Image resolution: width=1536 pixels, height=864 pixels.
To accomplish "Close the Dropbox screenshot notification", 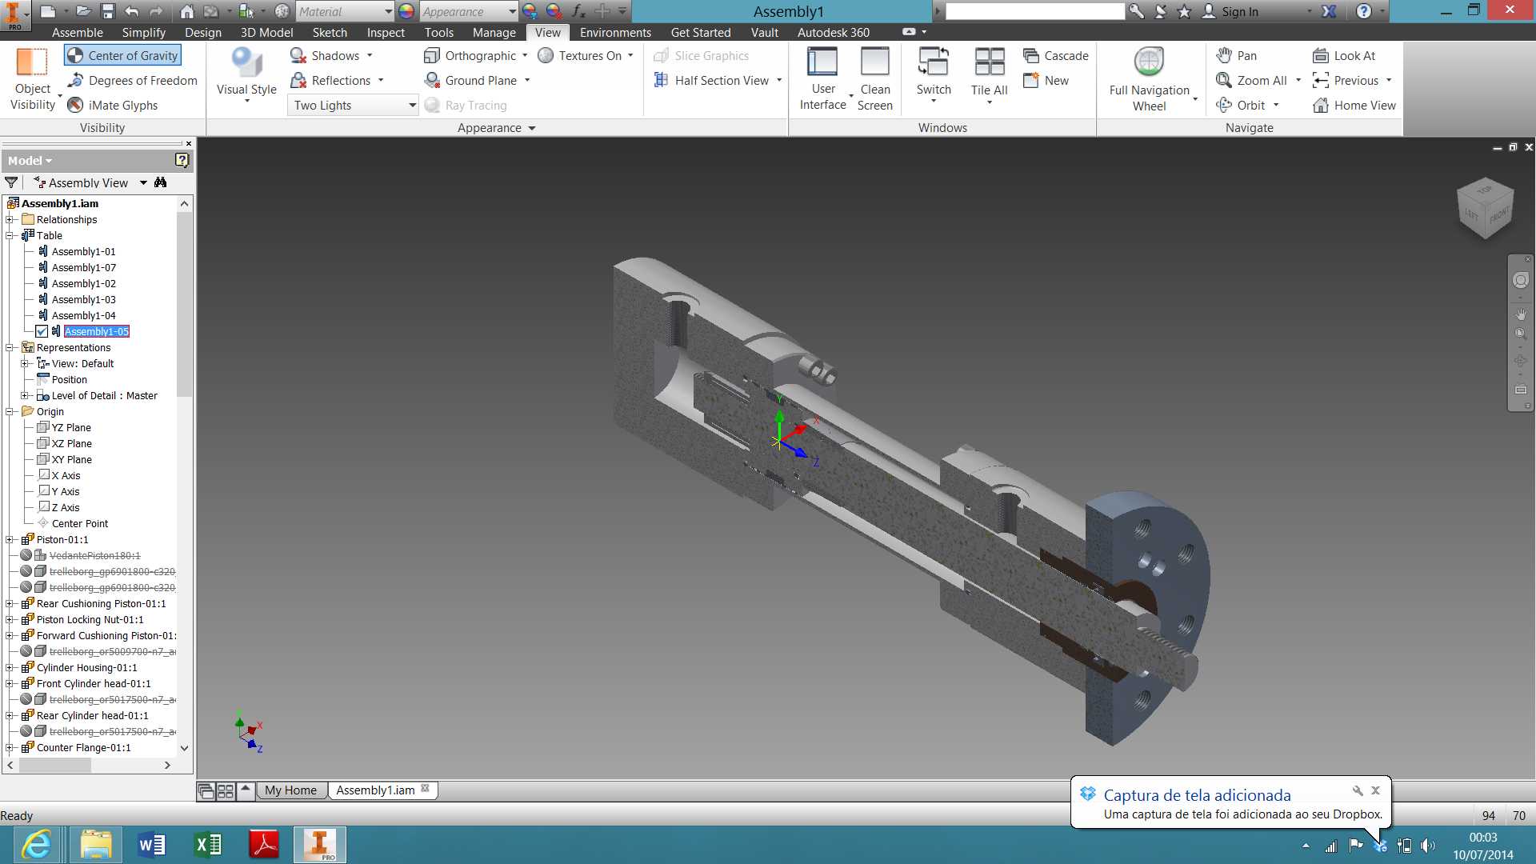I will click(1375, 790).
